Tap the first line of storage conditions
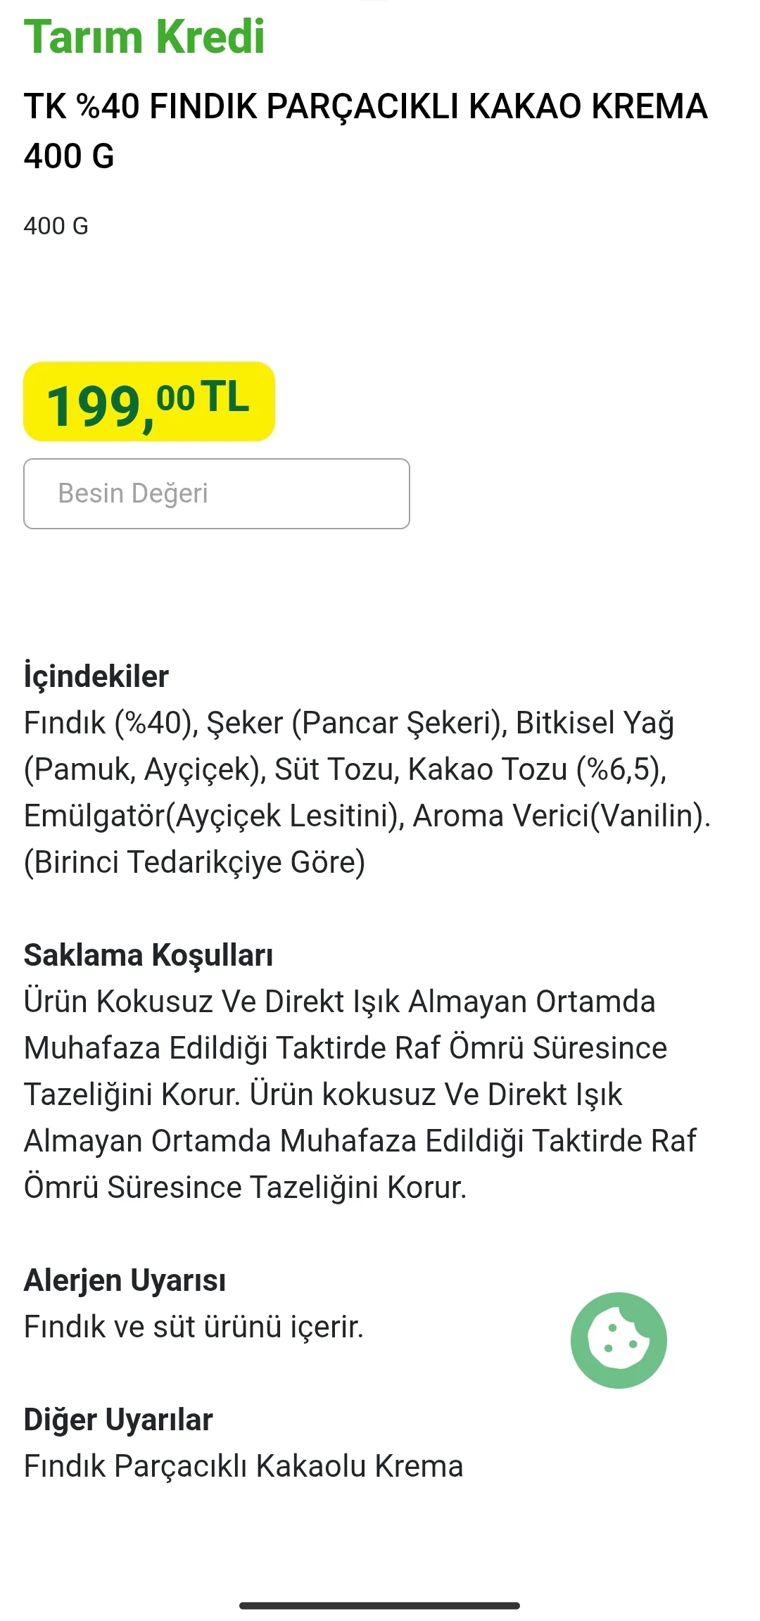 pos(339,1002)
